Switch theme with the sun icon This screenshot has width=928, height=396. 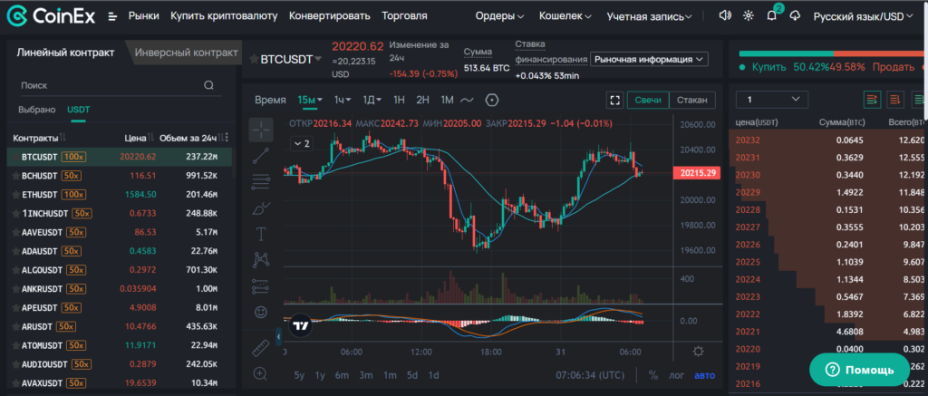coord(748,16)
